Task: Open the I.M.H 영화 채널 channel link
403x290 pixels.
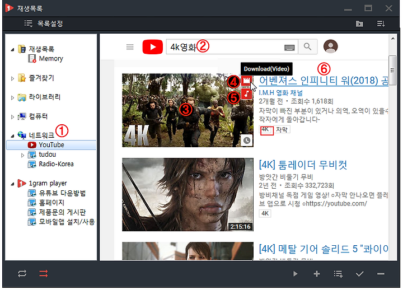Action: 281,92
